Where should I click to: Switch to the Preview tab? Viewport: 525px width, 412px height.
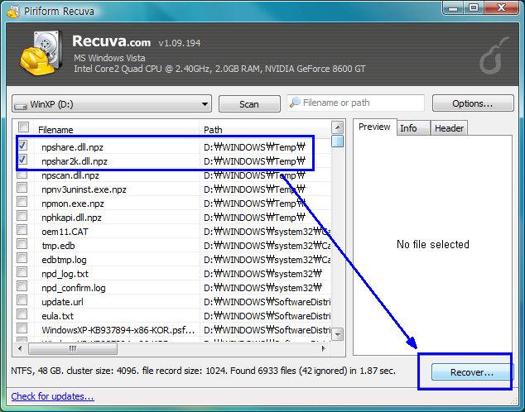point(374,127)
